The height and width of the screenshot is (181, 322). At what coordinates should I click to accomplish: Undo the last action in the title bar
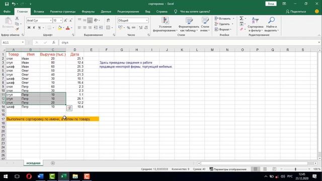coord(14,4)
